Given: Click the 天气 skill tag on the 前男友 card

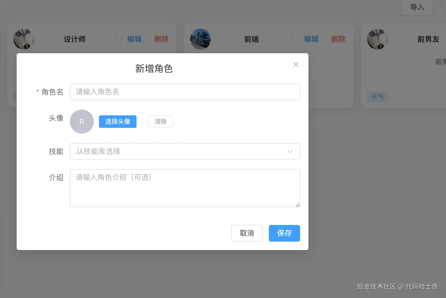Looking at the screenshot, I should coord(377,97).
